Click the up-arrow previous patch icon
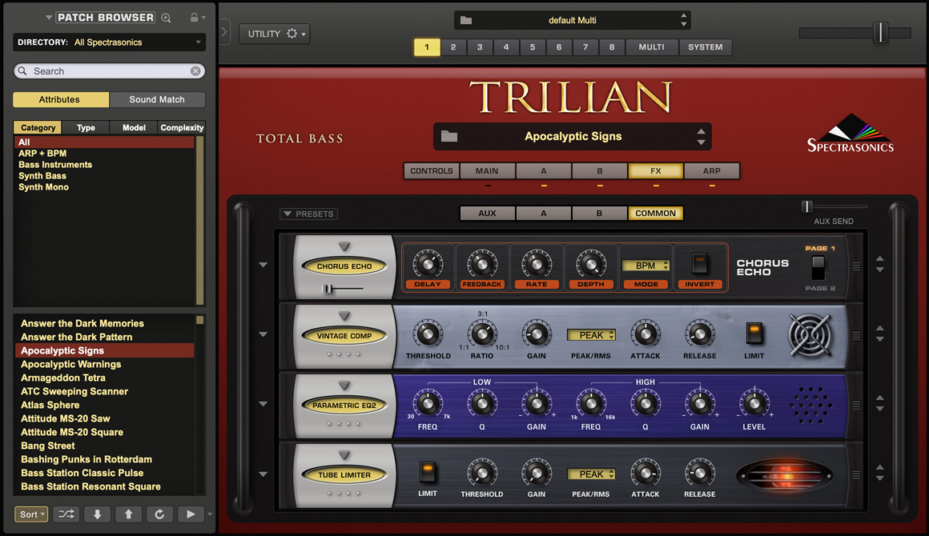Screen dimensions: 929x536 pos(128,514)
